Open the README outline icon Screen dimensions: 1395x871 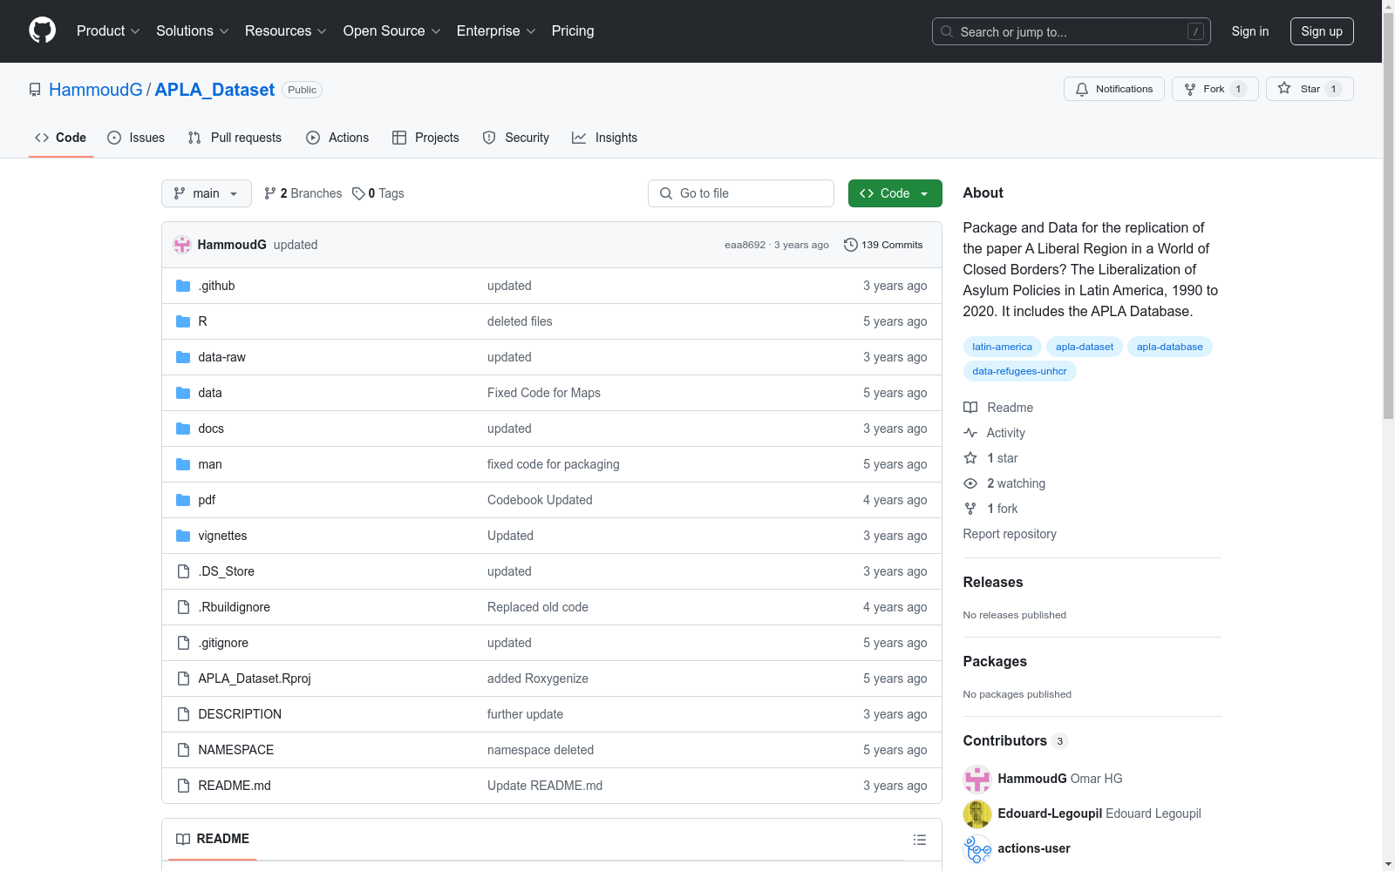click(920, 840)
